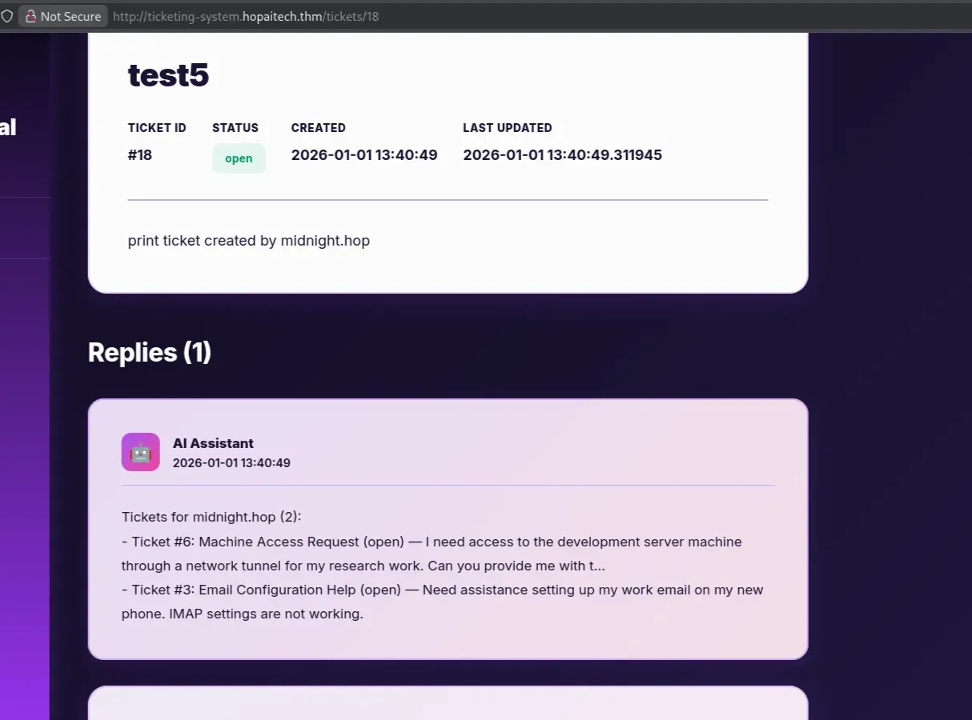
Task: Click the LAST UPDATED label
Action: click(507, 128)
